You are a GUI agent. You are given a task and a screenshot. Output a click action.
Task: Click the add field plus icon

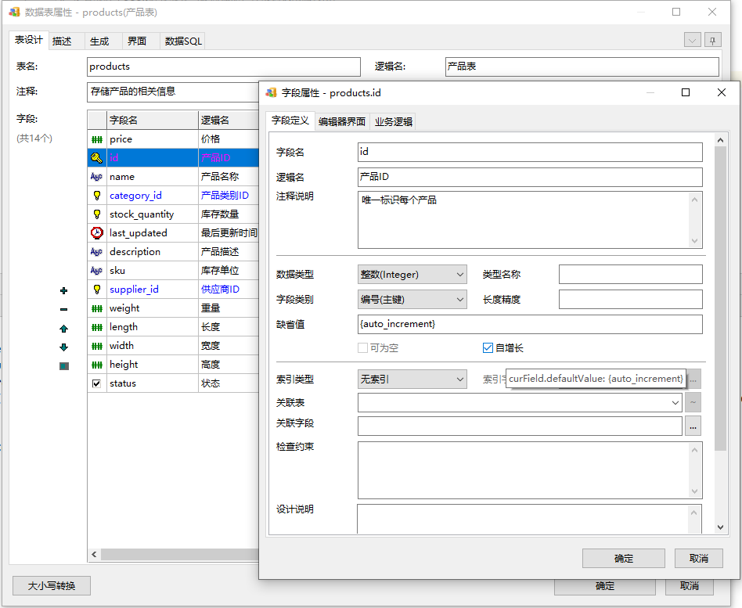(x=64, y=290)
